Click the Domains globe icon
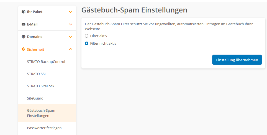 (x=24, y=37)
